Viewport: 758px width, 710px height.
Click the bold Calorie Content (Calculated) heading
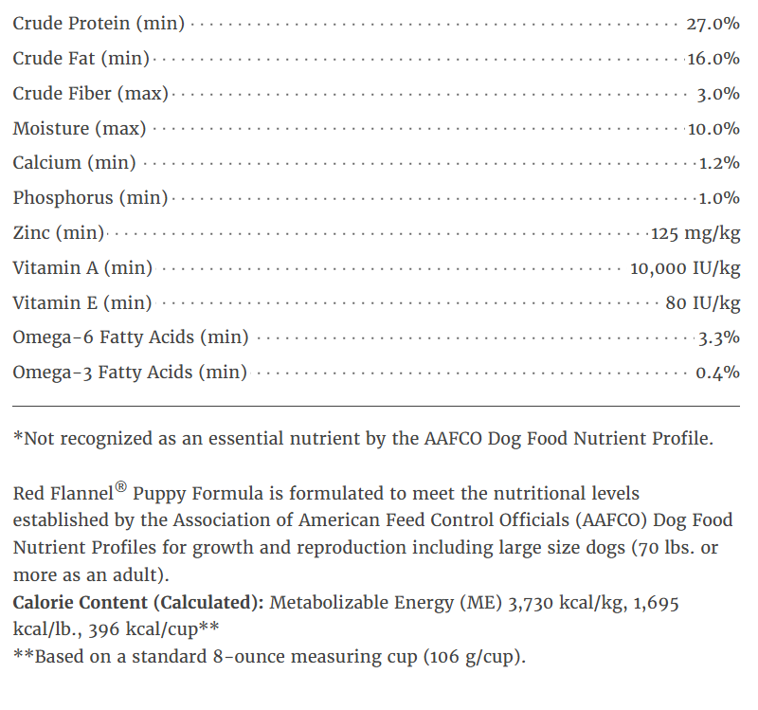(x=140, y=603)
